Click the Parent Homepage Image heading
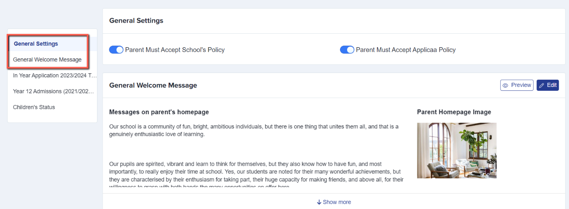 point(454,112)
